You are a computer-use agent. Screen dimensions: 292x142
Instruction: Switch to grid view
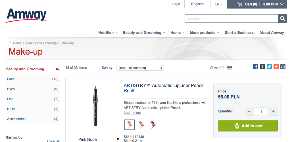222,68
